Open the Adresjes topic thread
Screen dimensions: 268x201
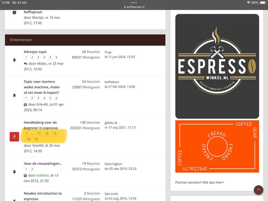(x=35, y=52)
